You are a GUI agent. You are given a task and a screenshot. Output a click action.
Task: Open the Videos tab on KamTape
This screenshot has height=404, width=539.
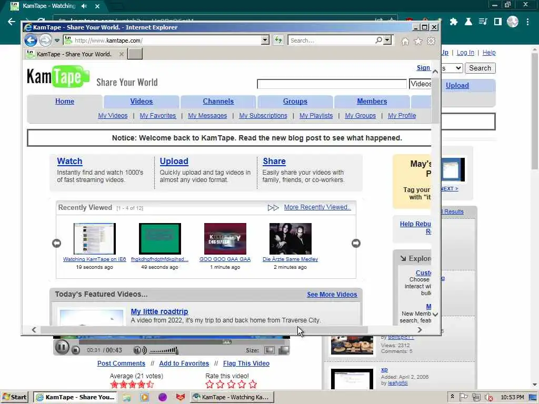point(141,102)
